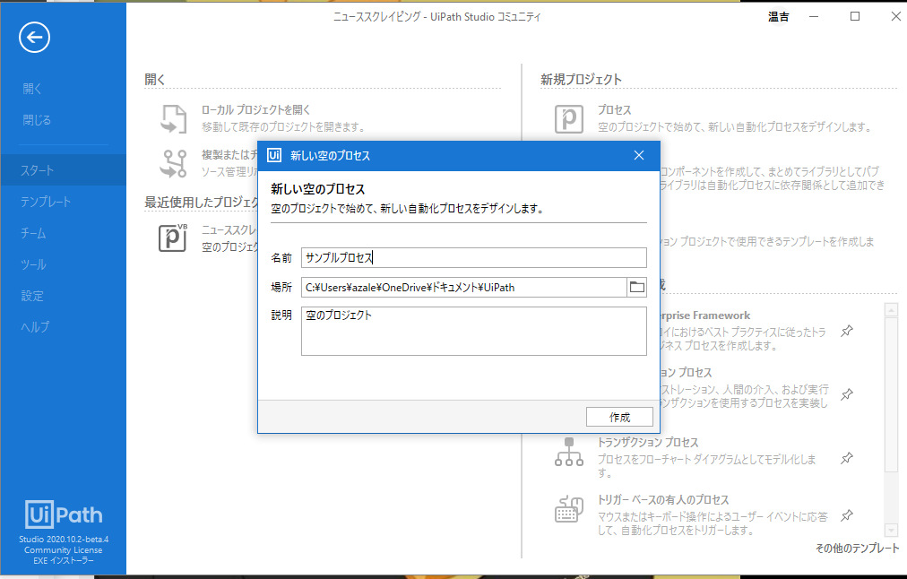The image size is (907, 579).
Task: Click the 作成 button to create the process
Action: 619,416
